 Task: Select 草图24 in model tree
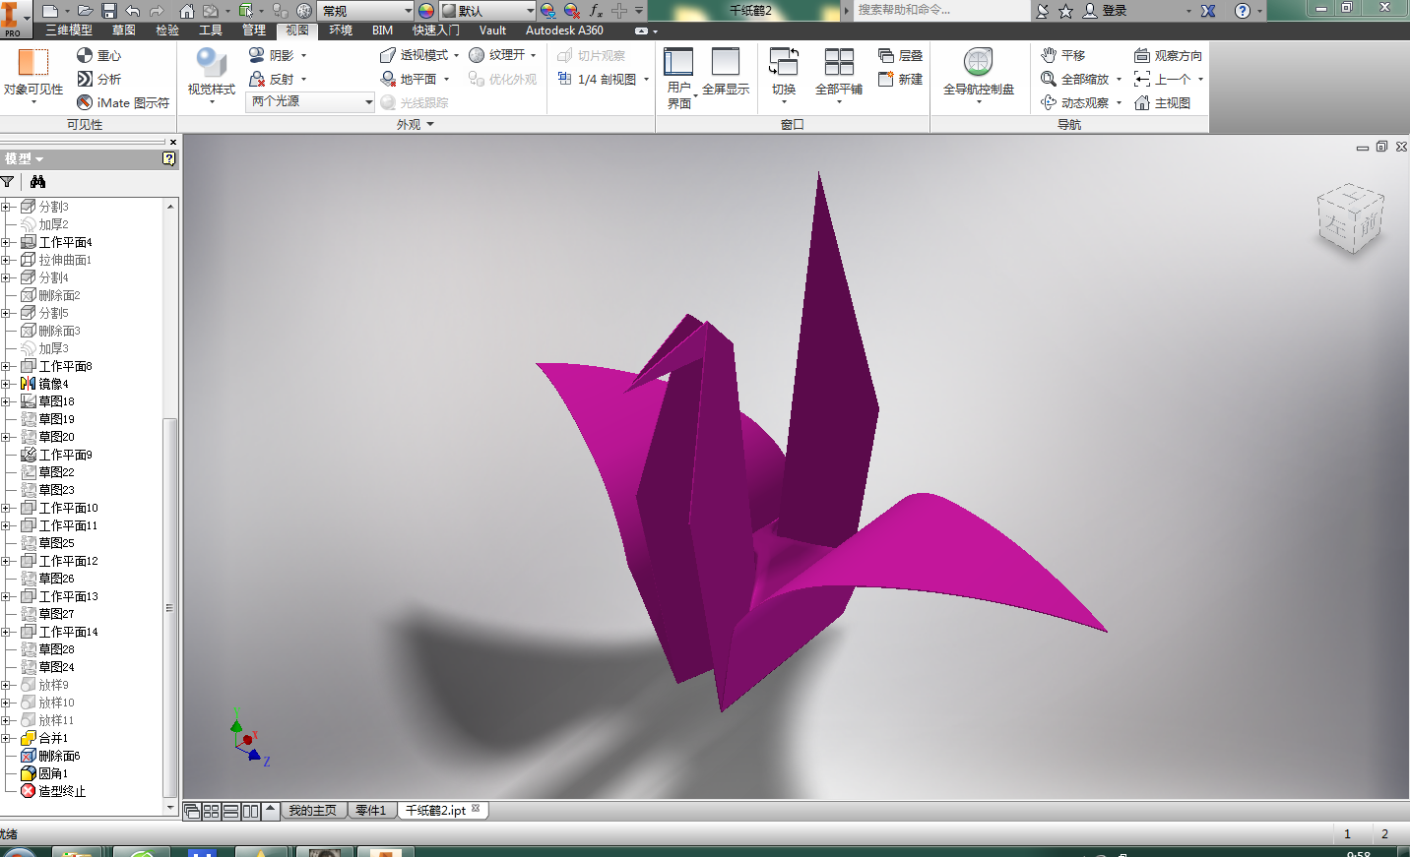[56, 667]
